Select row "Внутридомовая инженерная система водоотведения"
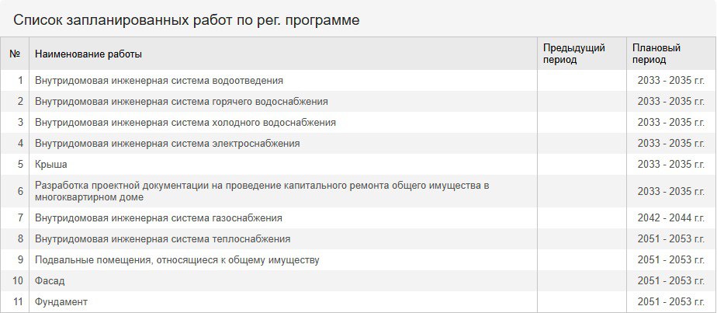Screen dimensions: 717x313 click(x=358, y=81)
